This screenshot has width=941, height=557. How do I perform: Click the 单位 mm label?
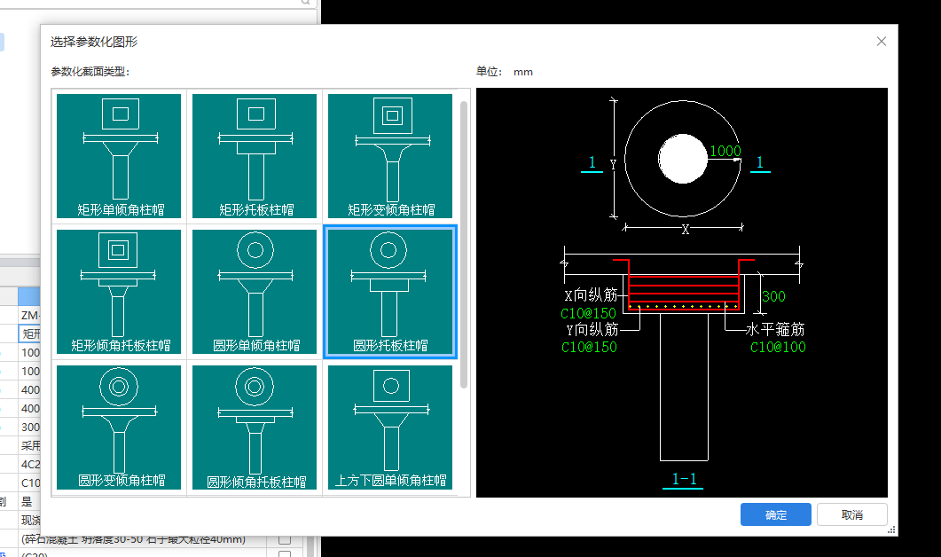coord(504,72)
